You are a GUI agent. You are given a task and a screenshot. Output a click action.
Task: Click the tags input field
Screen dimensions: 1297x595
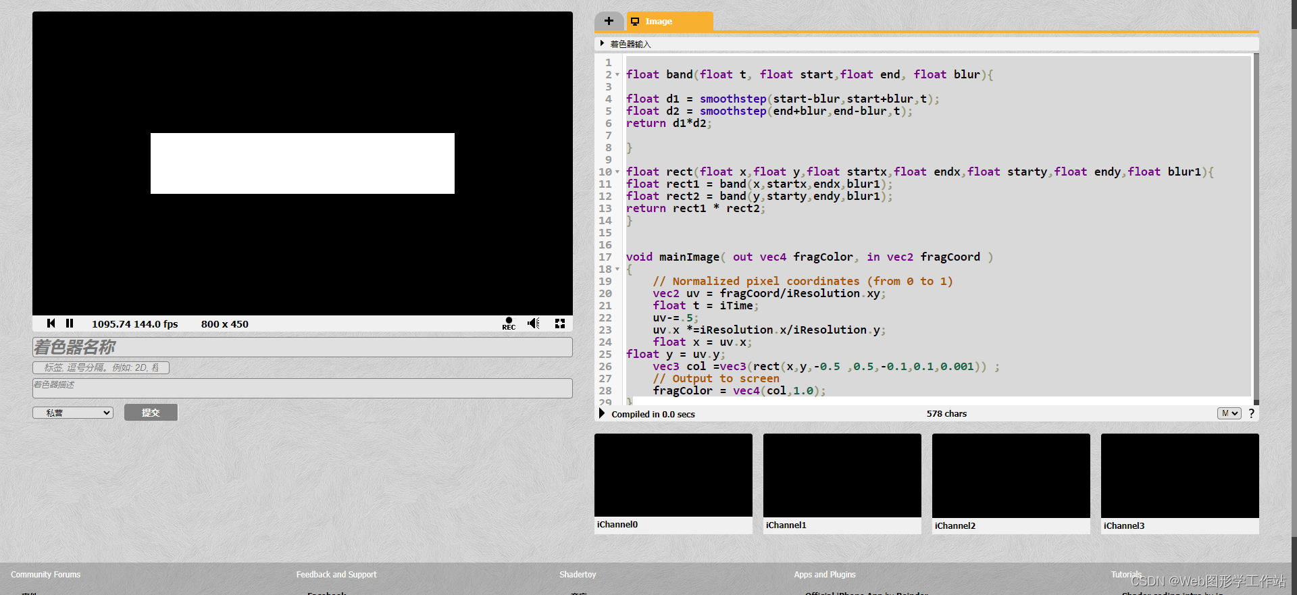tap(101, 367)
